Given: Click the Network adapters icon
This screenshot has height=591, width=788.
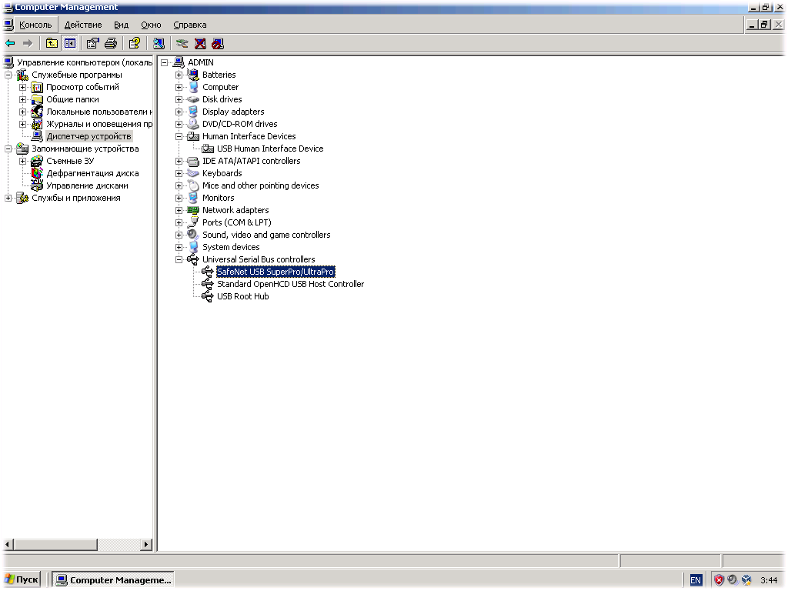Looking at the screenshot, I should click(193, 210).
